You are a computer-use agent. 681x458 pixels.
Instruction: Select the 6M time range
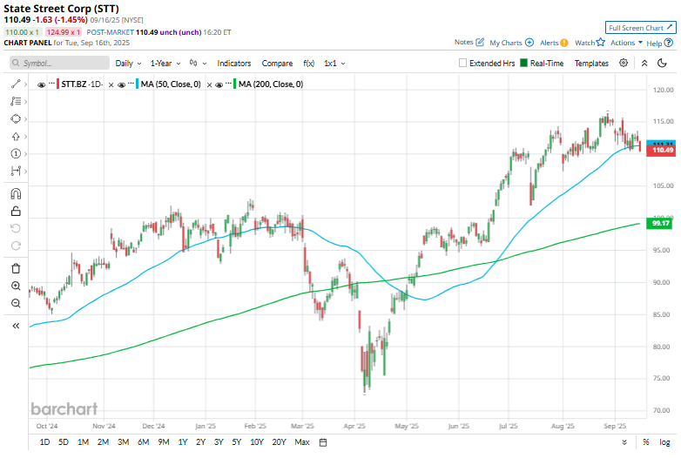[144, 442]
